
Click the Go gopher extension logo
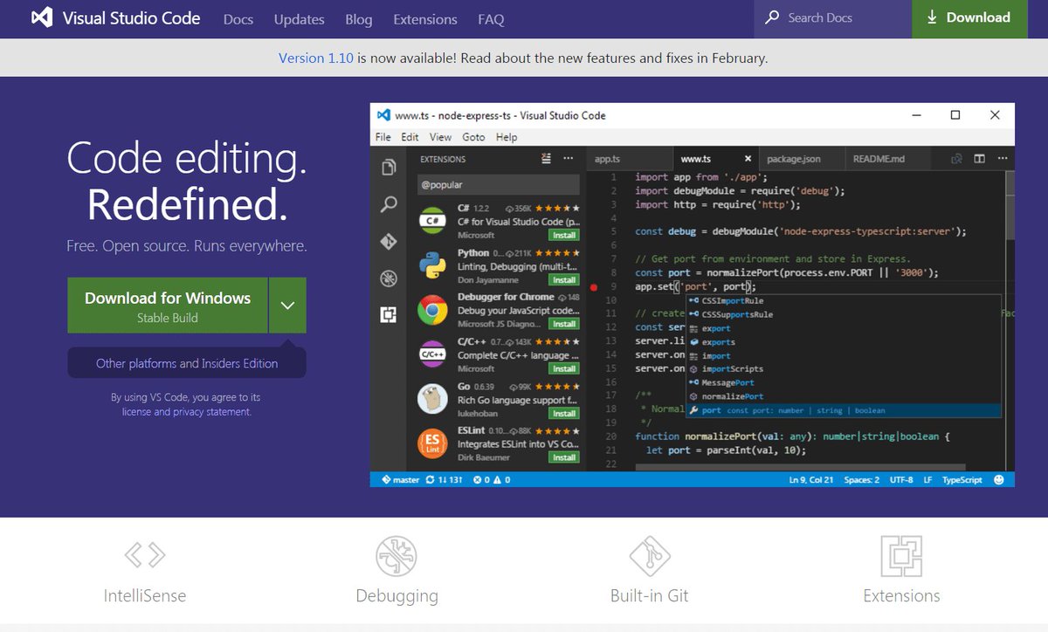(432, 399)
